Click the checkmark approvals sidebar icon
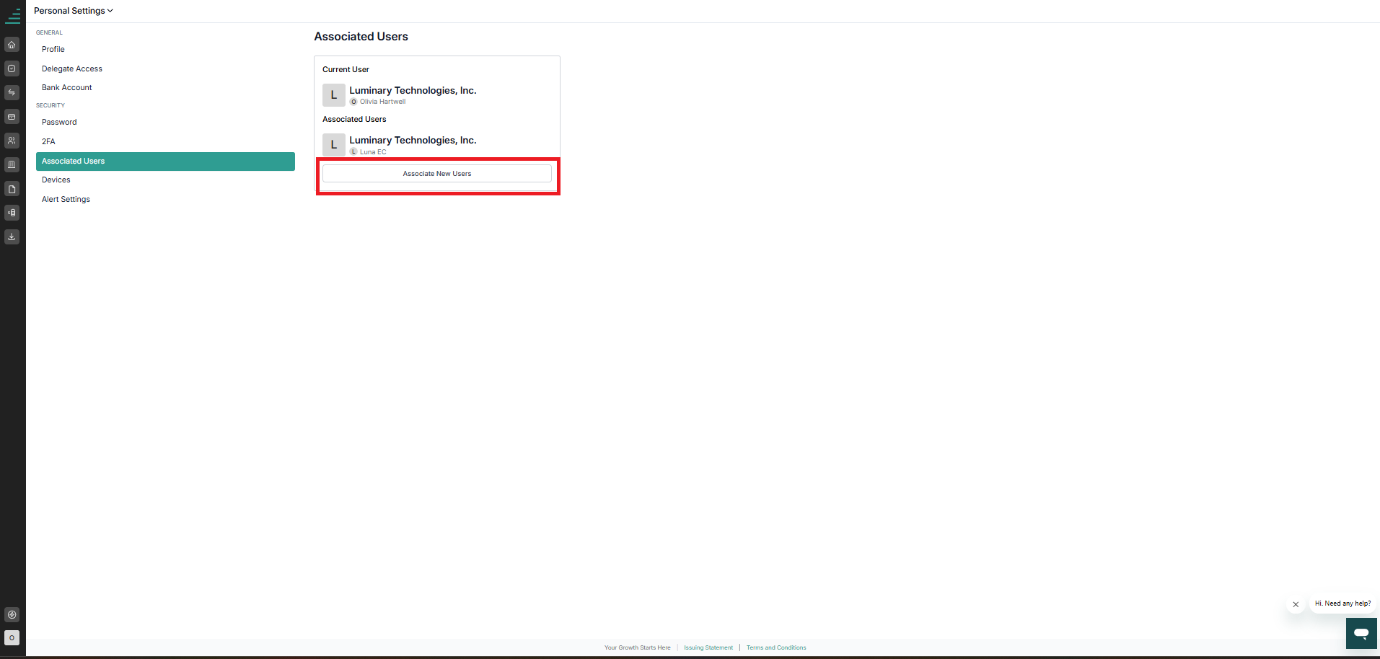1380x659 pixels. (x=12, y=68)
